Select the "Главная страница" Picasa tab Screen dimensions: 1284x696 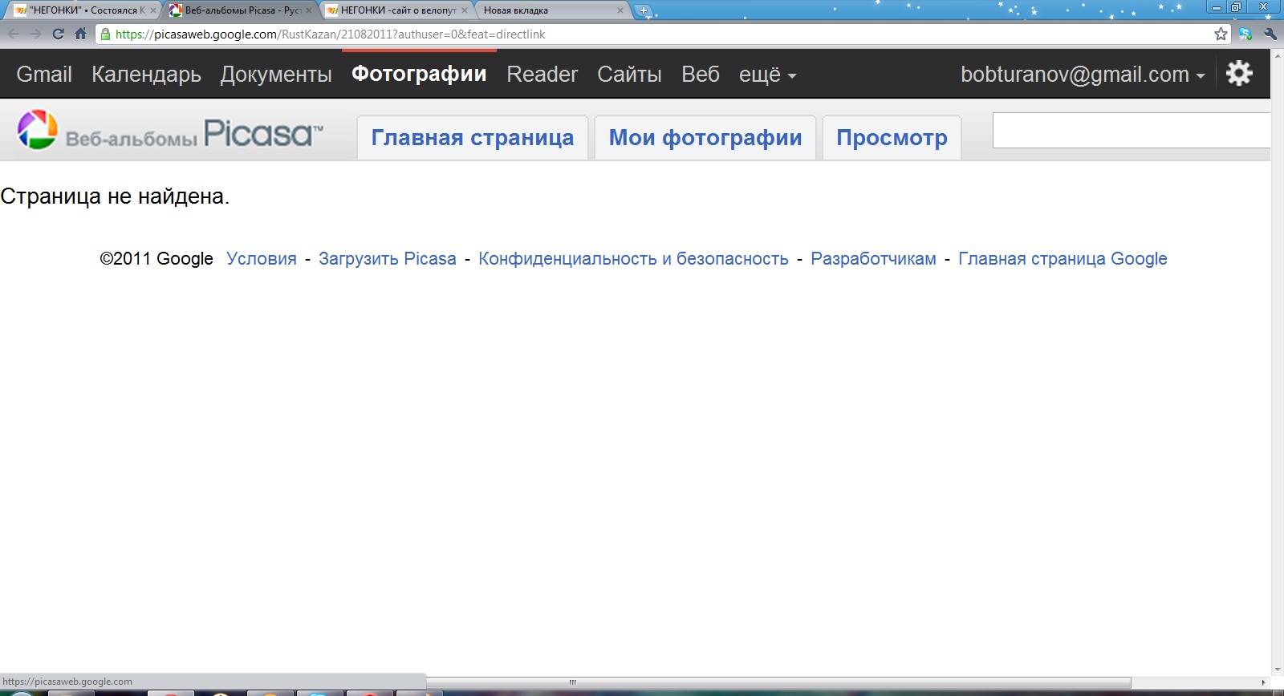[x=472, y=138]
